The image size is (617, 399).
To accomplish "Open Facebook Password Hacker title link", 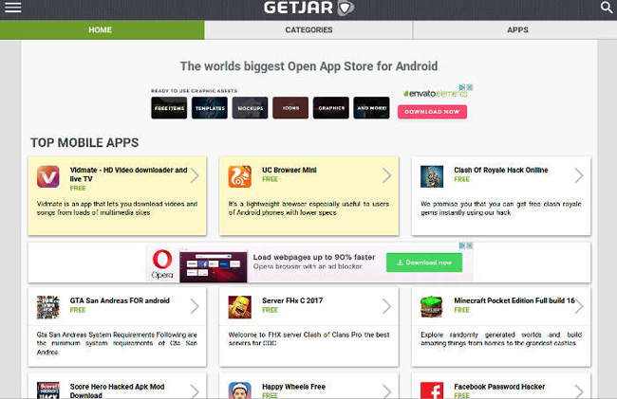I will [x=499, y=387].
